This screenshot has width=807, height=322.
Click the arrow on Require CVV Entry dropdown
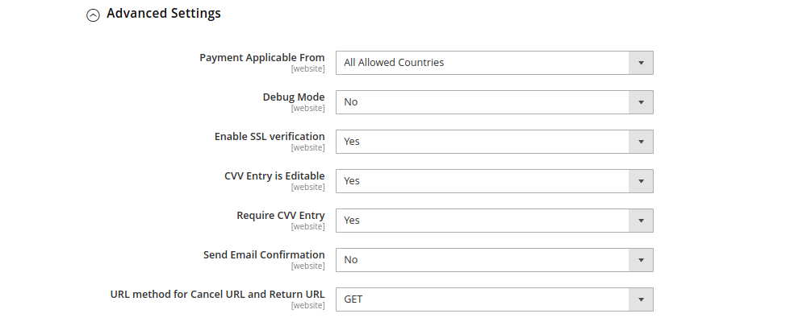point(641,221)
